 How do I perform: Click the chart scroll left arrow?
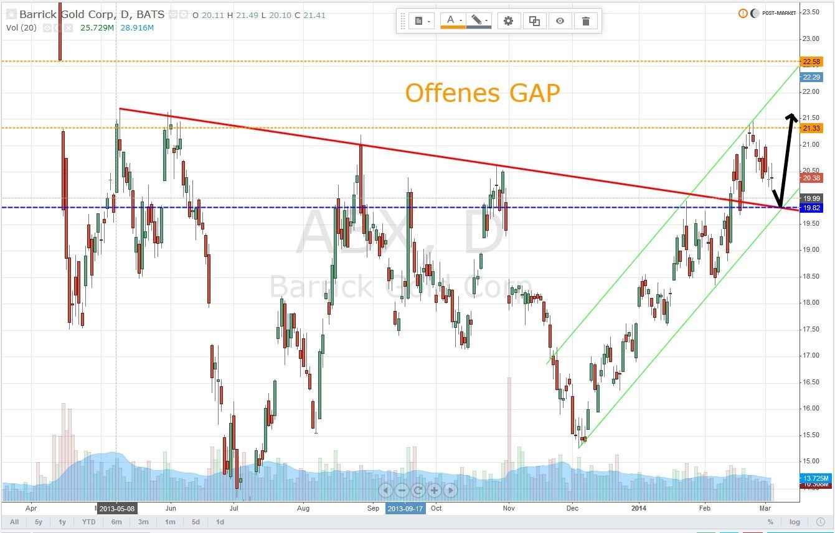coord(385,490)
